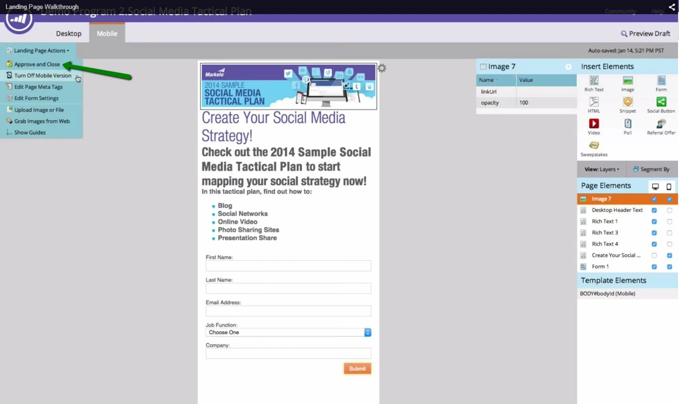679x404 pixels.
Task: Click the Social Media Tactical Plan banner image
Action: point(288,87)
